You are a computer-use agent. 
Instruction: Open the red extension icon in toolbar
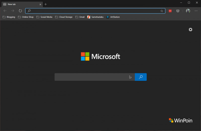(170, 11)
